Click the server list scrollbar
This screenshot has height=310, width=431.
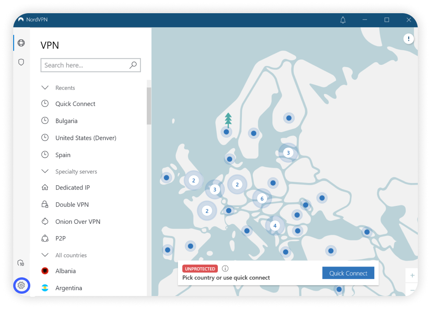149,106
